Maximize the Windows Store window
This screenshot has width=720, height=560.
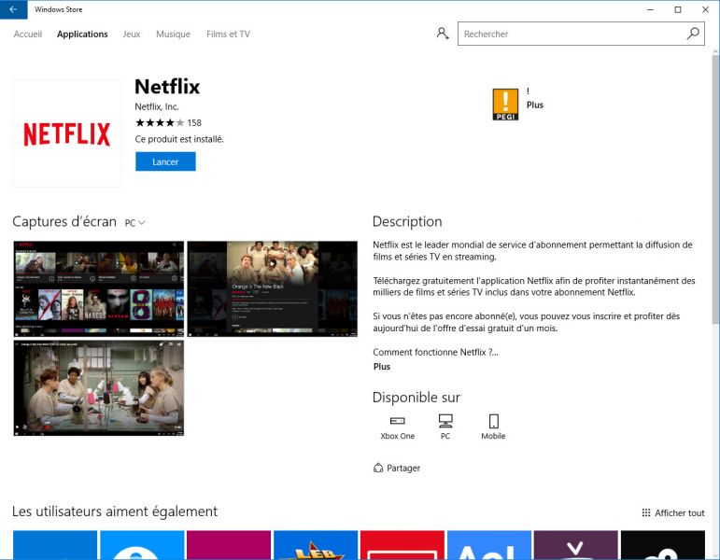pos(678,9)
